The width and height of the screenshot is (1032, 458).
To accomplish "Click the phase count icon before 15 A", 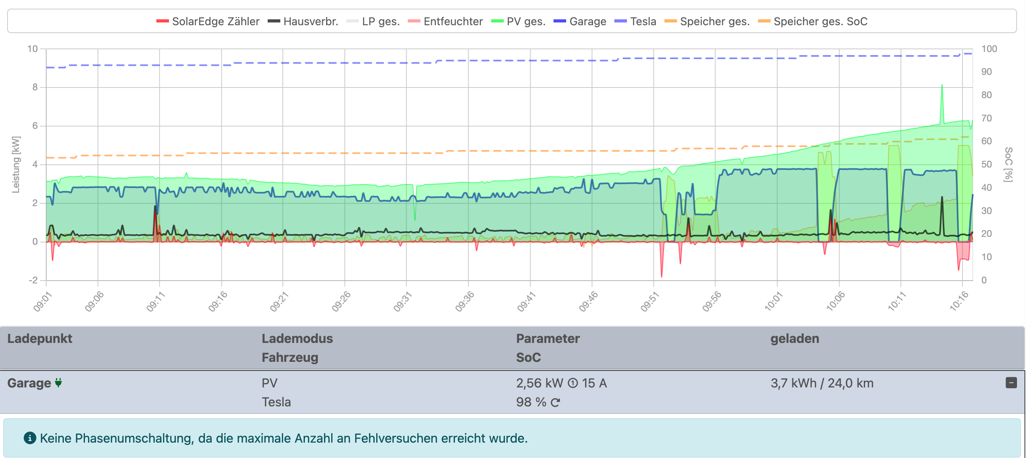I will pyautogui.click(x=573, y=384).
